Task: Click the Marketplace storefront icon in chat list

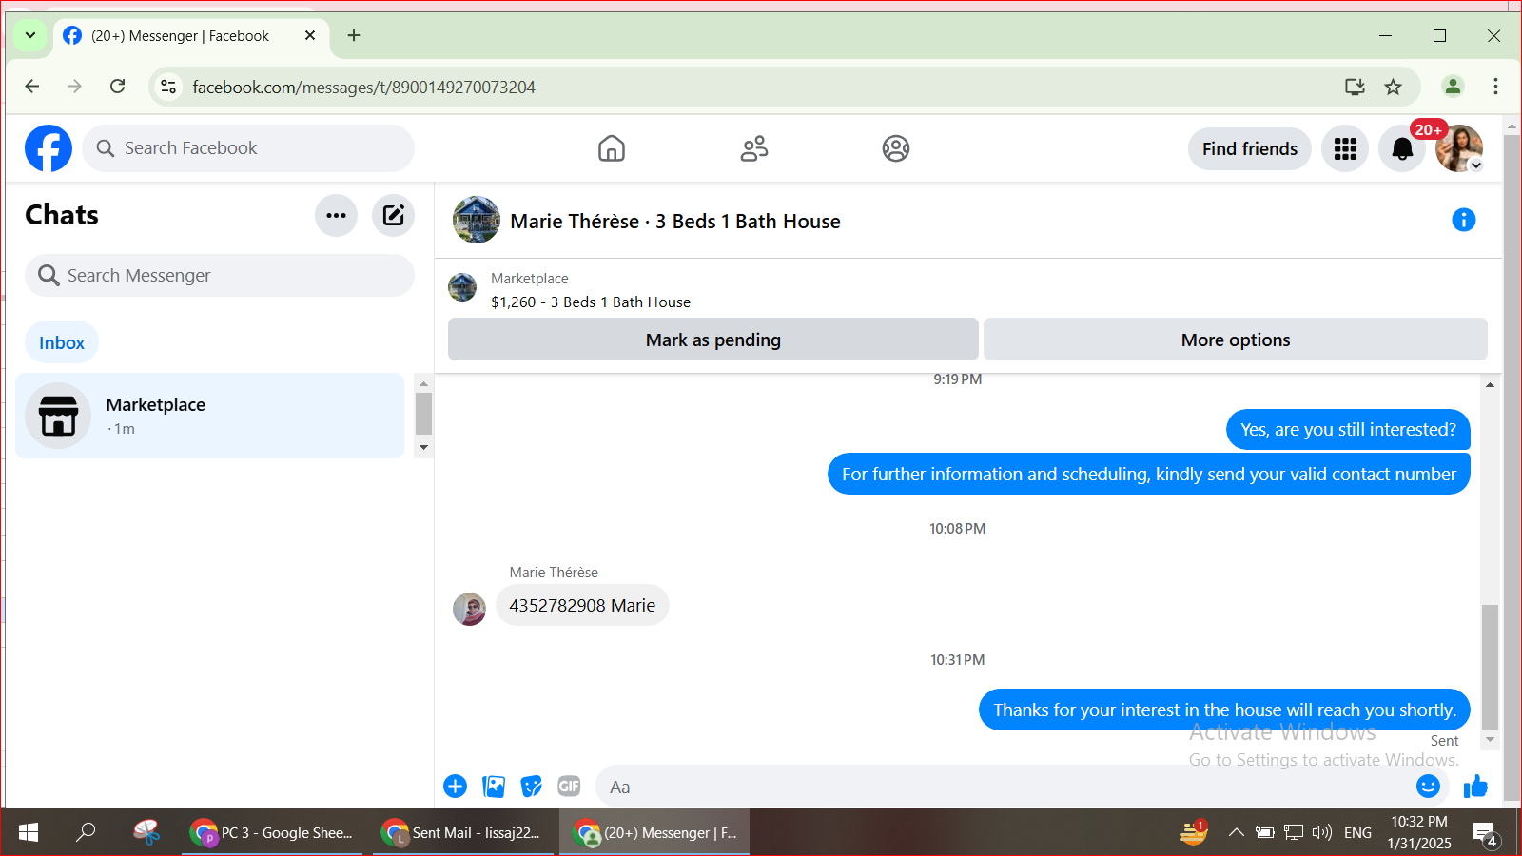Action: pyautogui.click(x=58, y=416)
